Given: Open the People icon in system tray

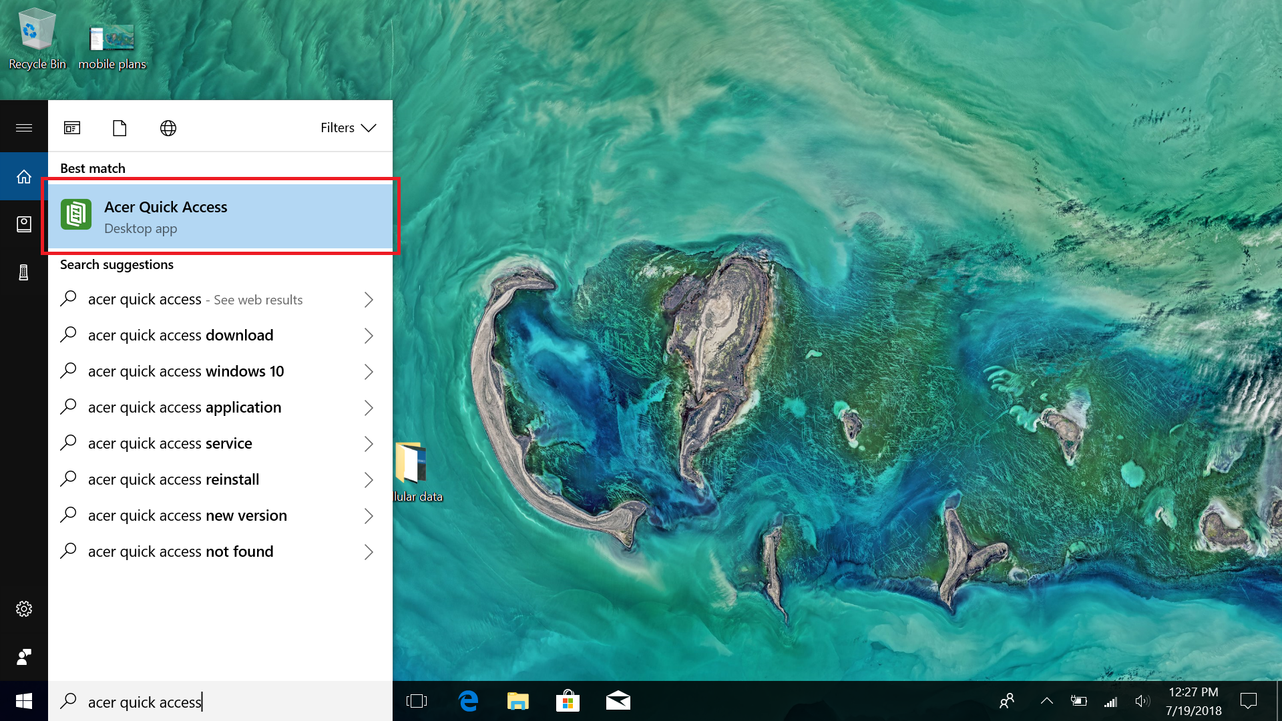Looking at the screenshot, I should tap(1007, 701).
